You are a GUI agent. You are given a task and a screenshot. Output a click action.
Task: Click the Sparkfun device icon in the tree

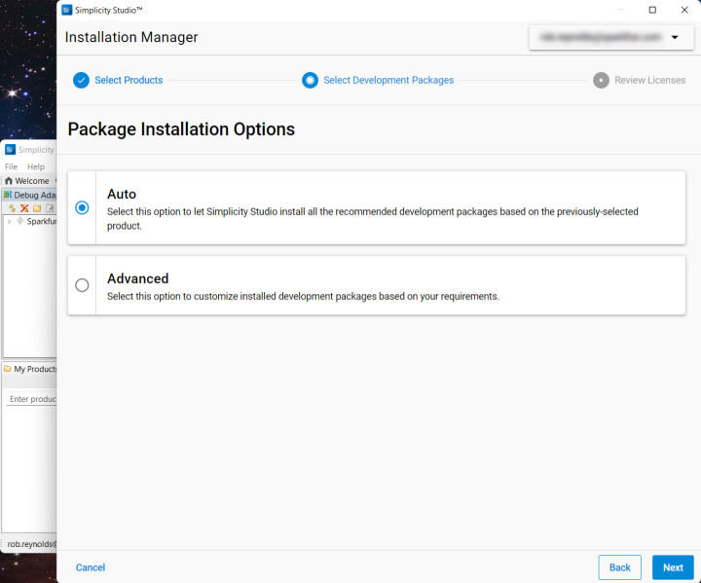(19, 221)
